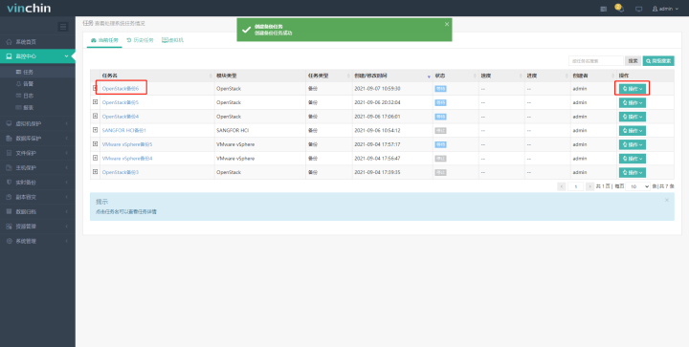
Task: Open operations dropdown for OpenStack backup 3
Action: tap(633, 172)
